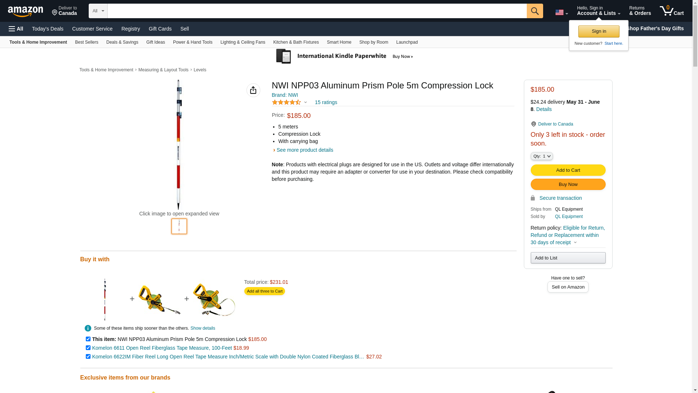Go to Power & Hand Tools tab
The height and width of the screenshot is (393, 698).
pyautogui.click(x=192, y=42)
